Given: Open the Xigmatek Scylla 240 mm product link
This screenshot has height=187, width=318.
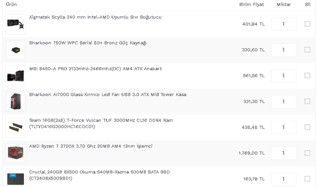Looking at the screenshot, I should pos(95,17).
